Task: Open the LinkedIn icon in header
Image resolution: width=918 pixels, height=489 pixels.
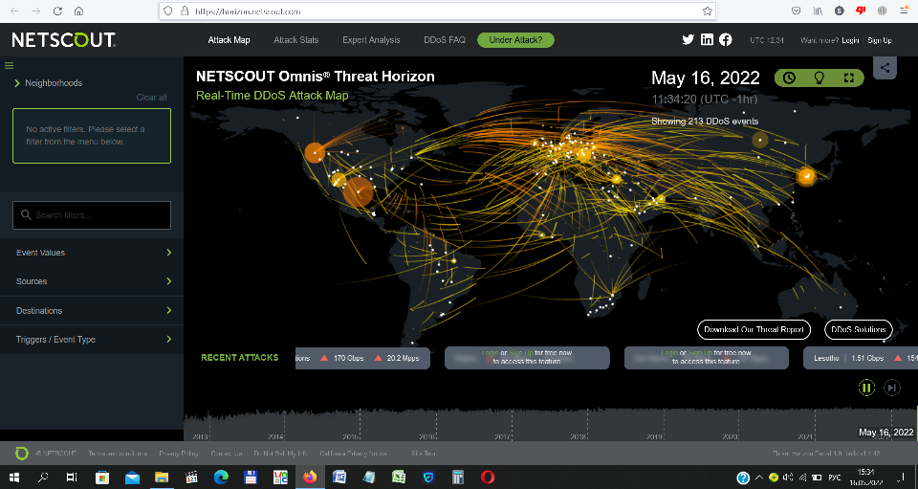Action: tap(707, 40)
